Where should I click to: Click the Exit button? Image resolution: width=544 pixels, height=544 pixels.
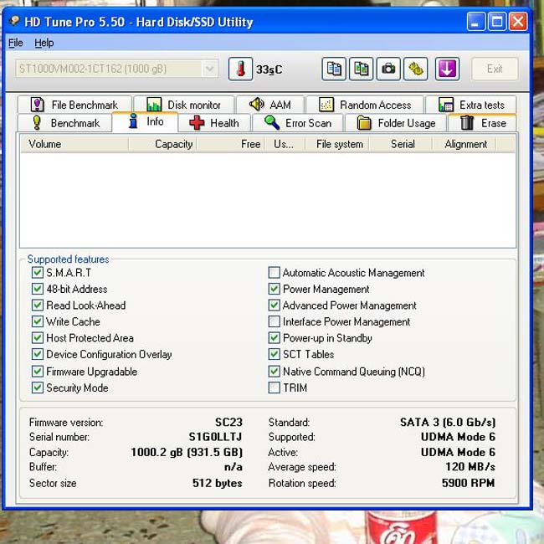pos(495,69)
